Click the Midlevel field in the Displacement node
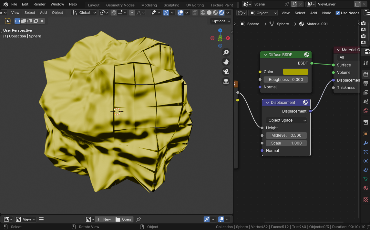Viewport: 370px width, 230px height. click(x=286, y=135)
